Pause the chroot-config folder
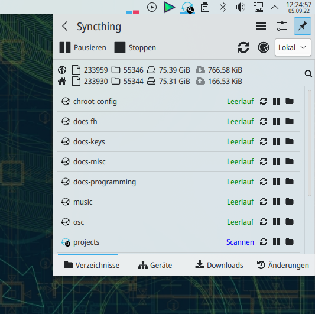This screenshot has width=315, height=314. [277, 101]
